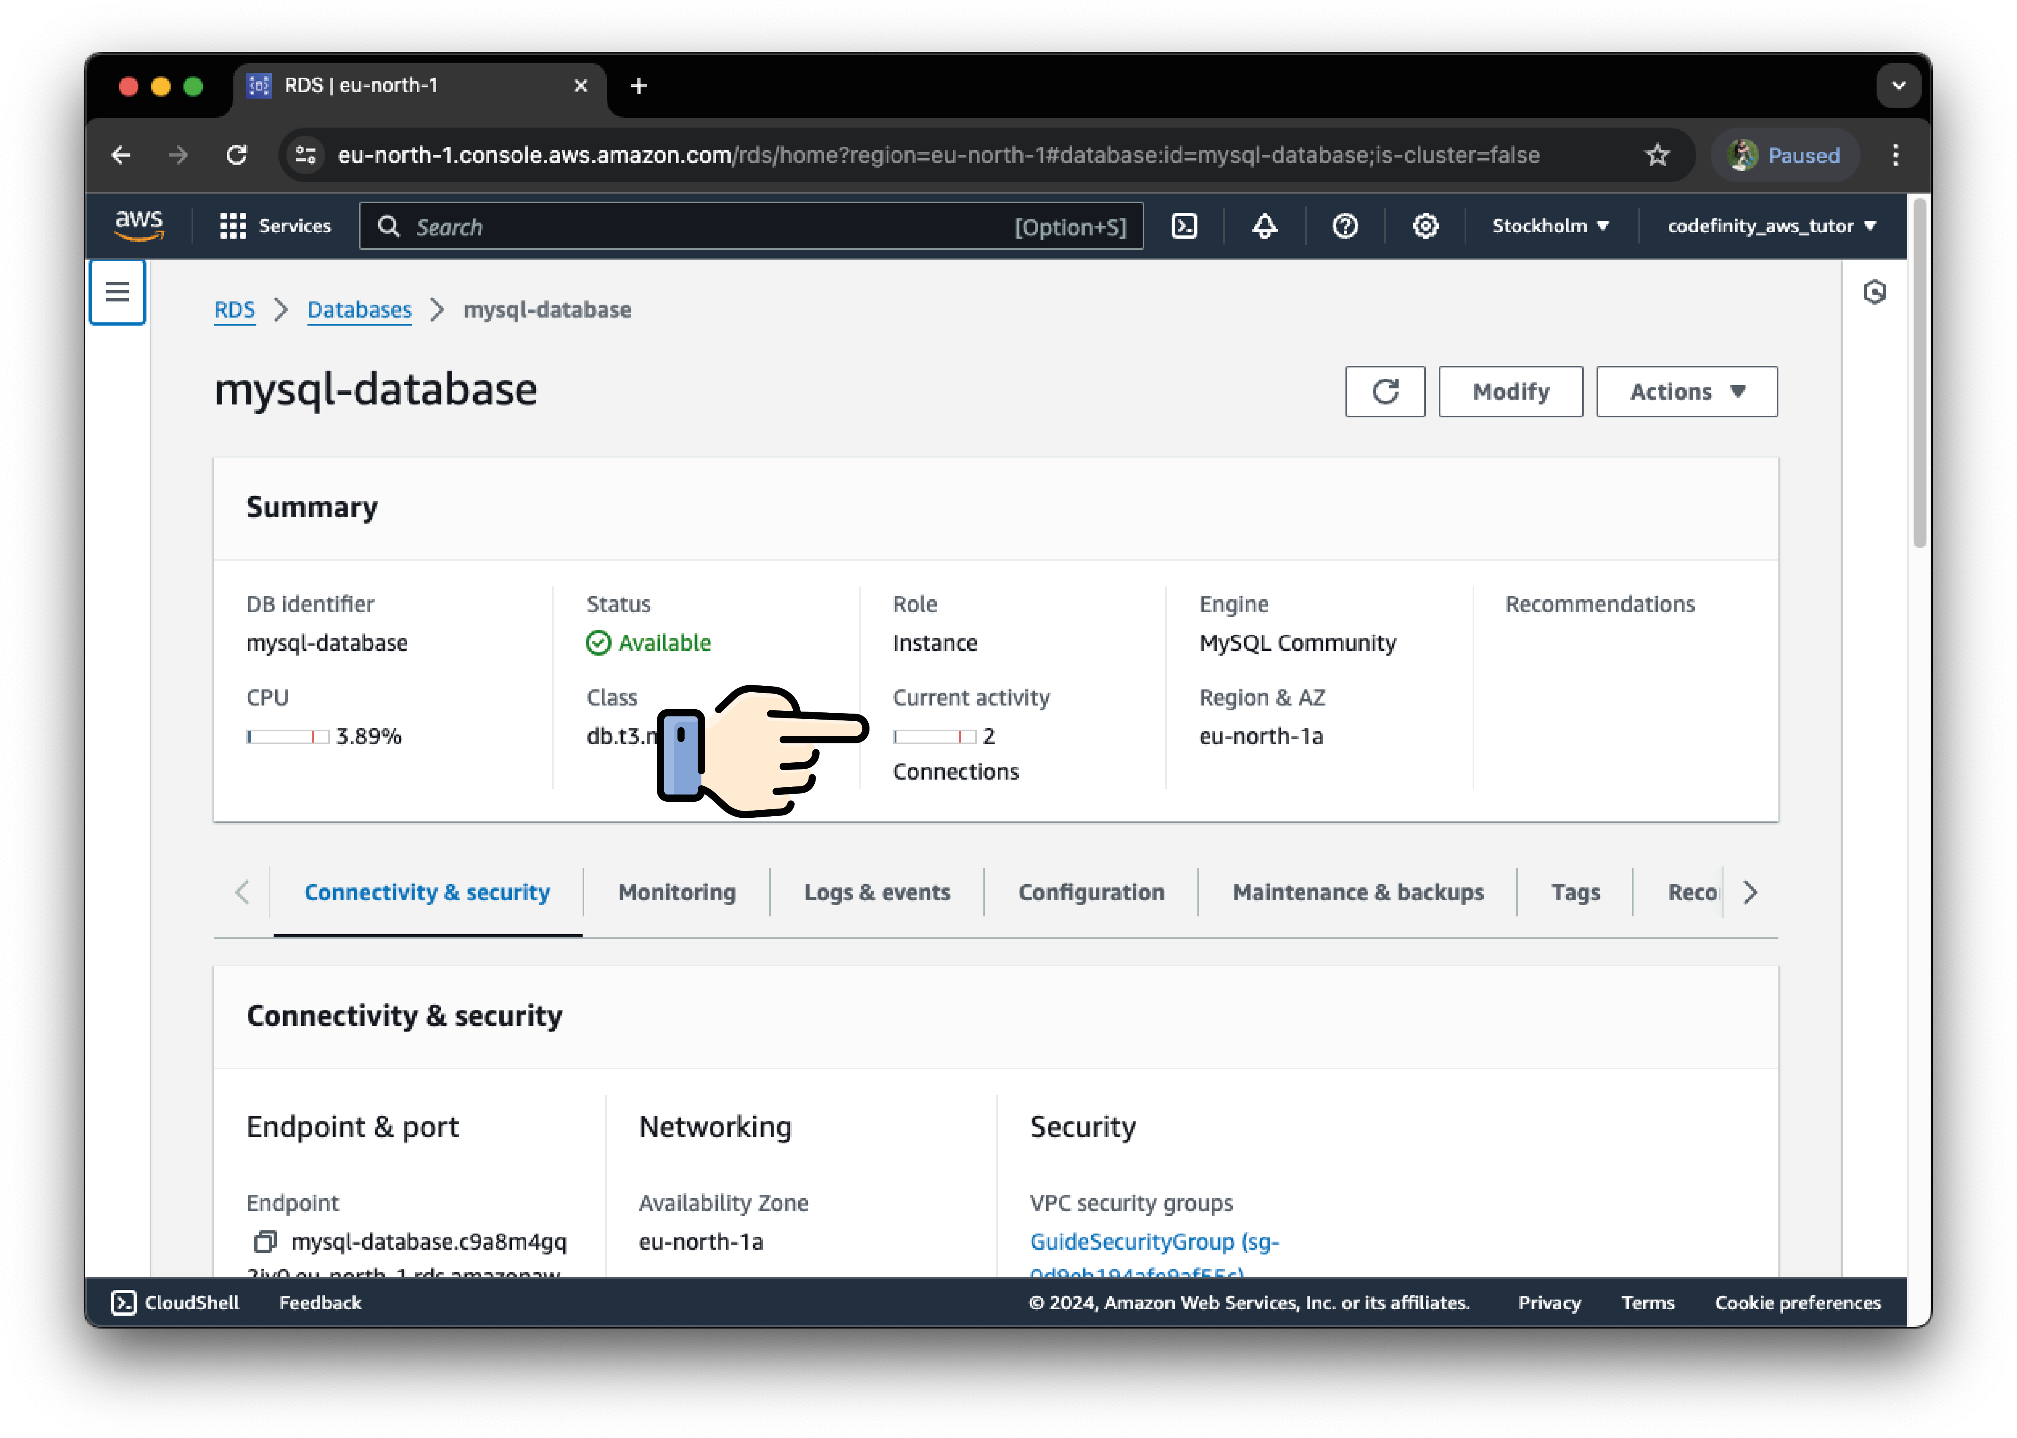Go forward in browser history
2017x1438 pixels.
point(178,155)
